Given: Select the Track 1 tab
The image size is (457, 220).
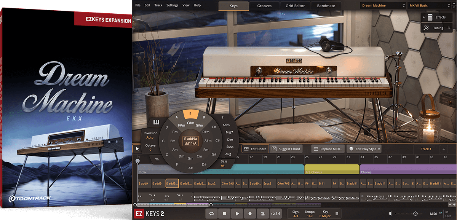Looking at the screenshot, I should pos(426,149).
